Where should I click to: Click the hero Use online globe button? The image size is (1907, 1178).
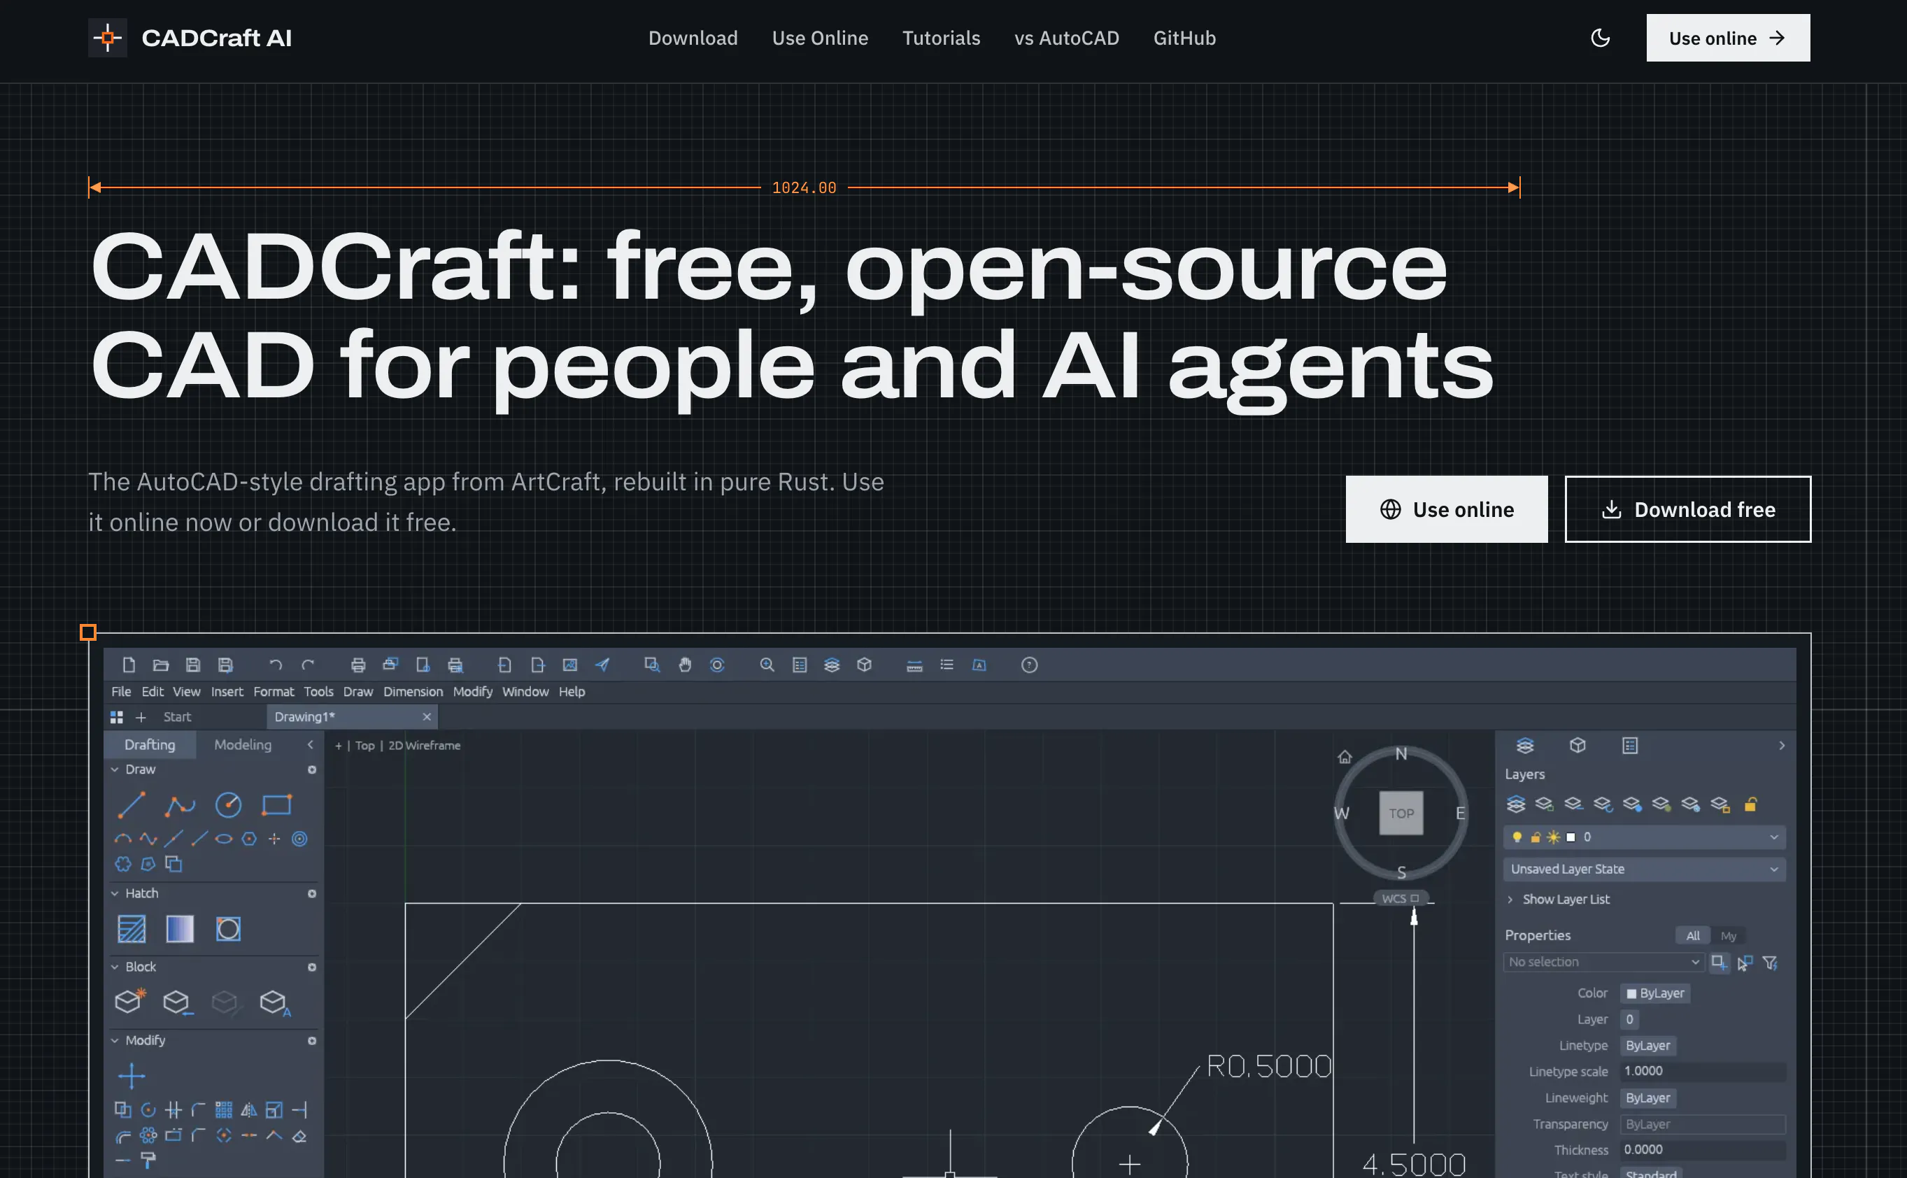point(1447,509)
